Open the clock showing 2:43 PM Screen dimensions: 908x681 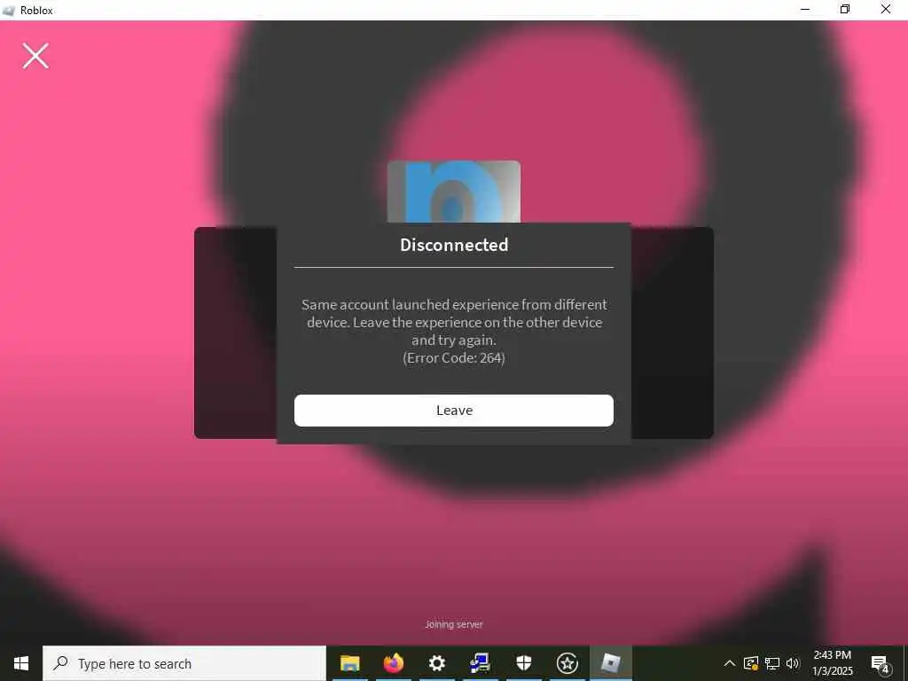tap(832, 663)
